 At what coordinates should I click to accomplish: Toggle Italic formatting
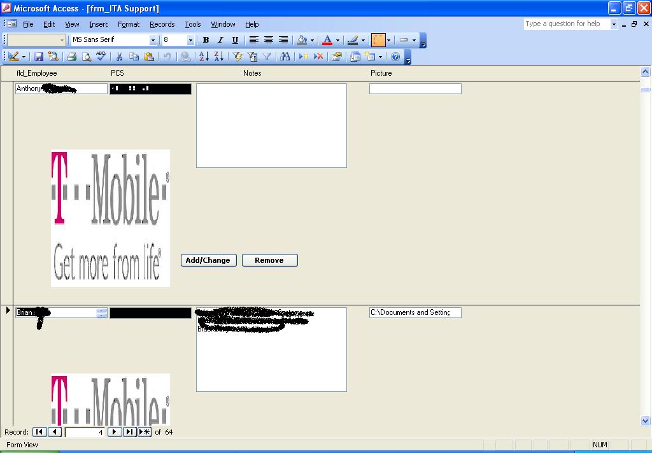[x=220, y=40]
